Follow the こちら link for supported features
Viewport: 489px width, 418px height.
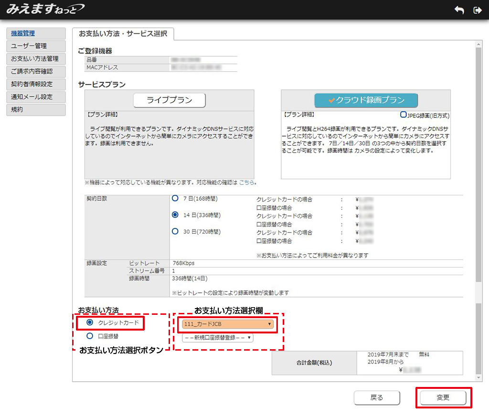[x=246, y=182]
